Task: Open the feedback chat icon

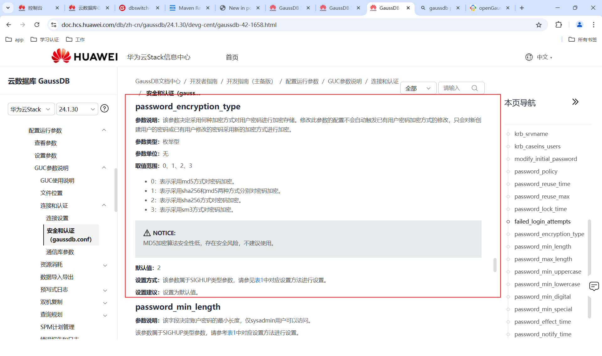Action: coord(594,286)
